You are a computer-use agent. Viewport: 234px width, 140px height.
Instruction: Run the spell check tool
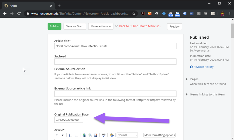pos(104,135)
